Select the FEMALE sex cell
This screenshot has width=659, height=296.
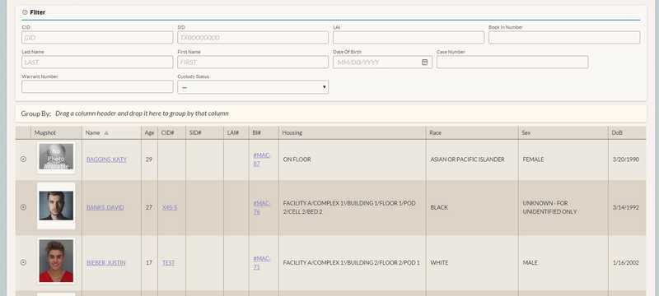coord(563,160)
